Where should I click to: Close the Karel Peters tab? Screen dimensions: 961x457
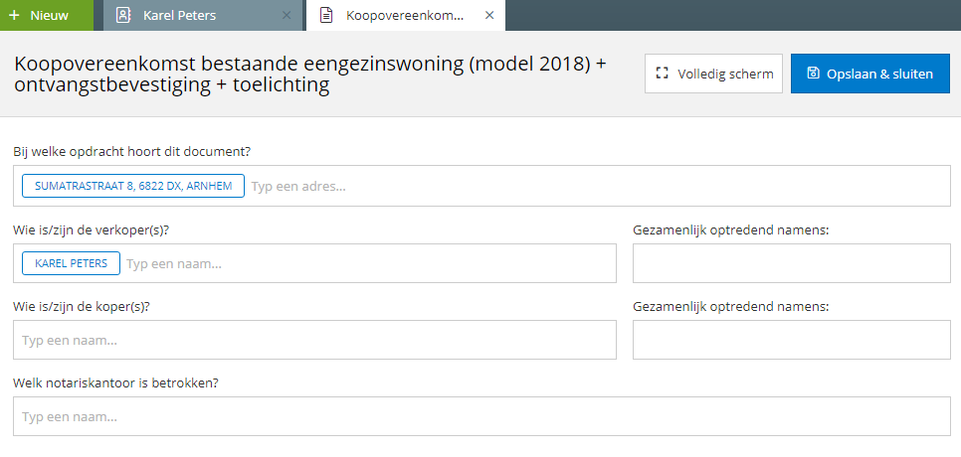click(x=287, y=15)
